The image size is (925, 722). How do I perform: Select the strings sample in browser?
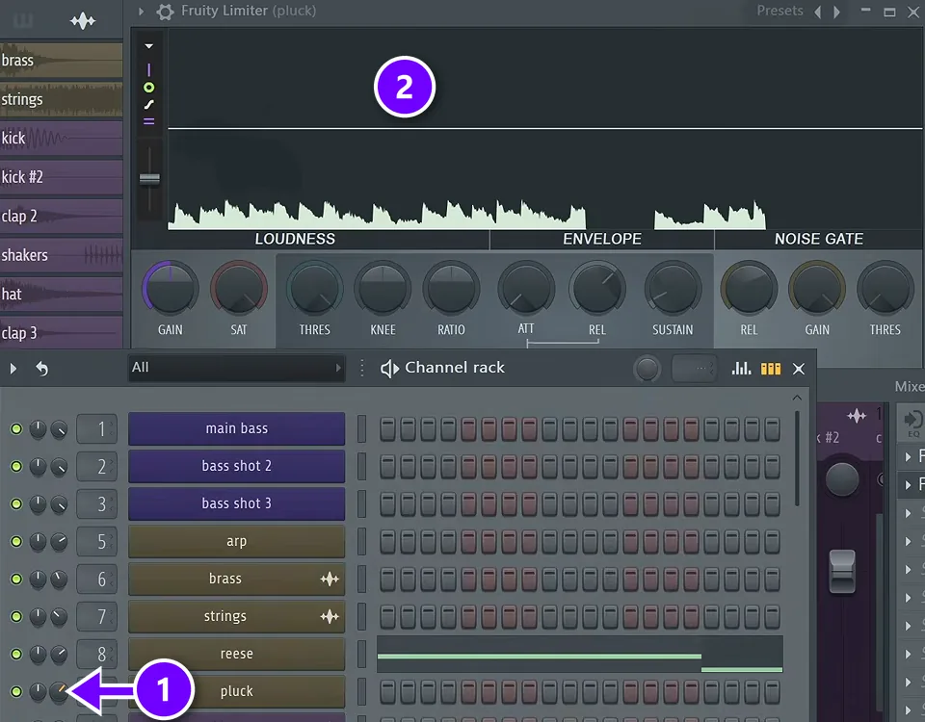pos(62,99)
